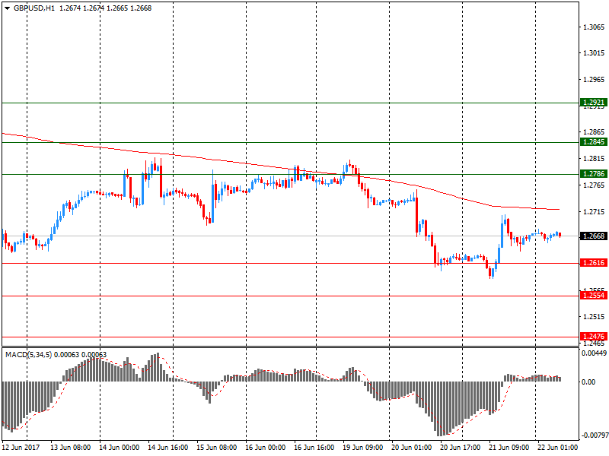Click the 1.3065 price scale value

click(594, 27)
